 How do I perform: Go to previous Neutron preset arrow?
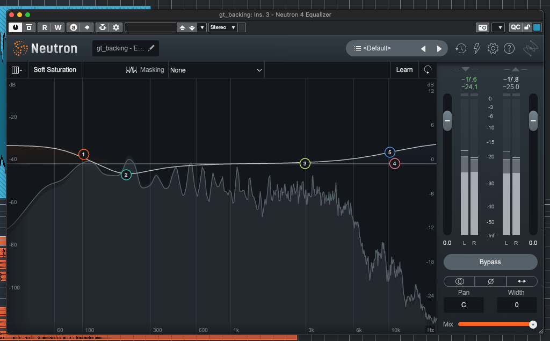point(423,49)
